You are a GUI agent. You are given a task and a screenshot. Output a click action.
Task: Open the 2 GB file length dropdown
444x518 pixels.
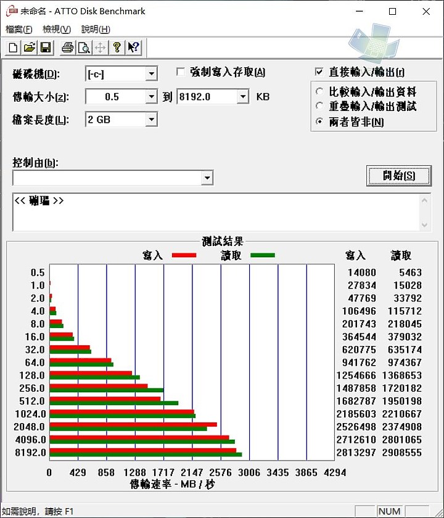coord(151,119)
